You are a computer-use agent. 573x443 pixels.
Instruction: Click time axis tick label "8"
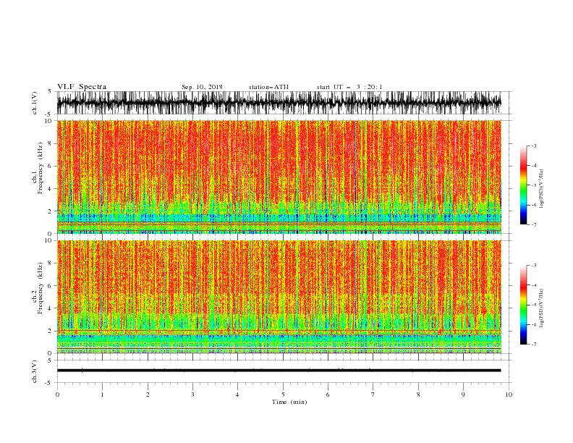pos(418,395)
